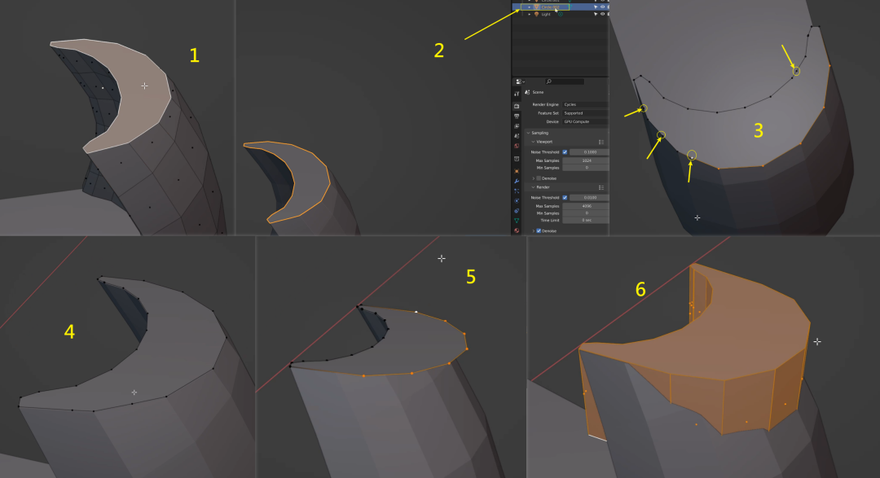This screenshot has width=880, height=478.
Task: Collapse the Render subpanel
Action: pyautogui.click(x=533, y=187)
